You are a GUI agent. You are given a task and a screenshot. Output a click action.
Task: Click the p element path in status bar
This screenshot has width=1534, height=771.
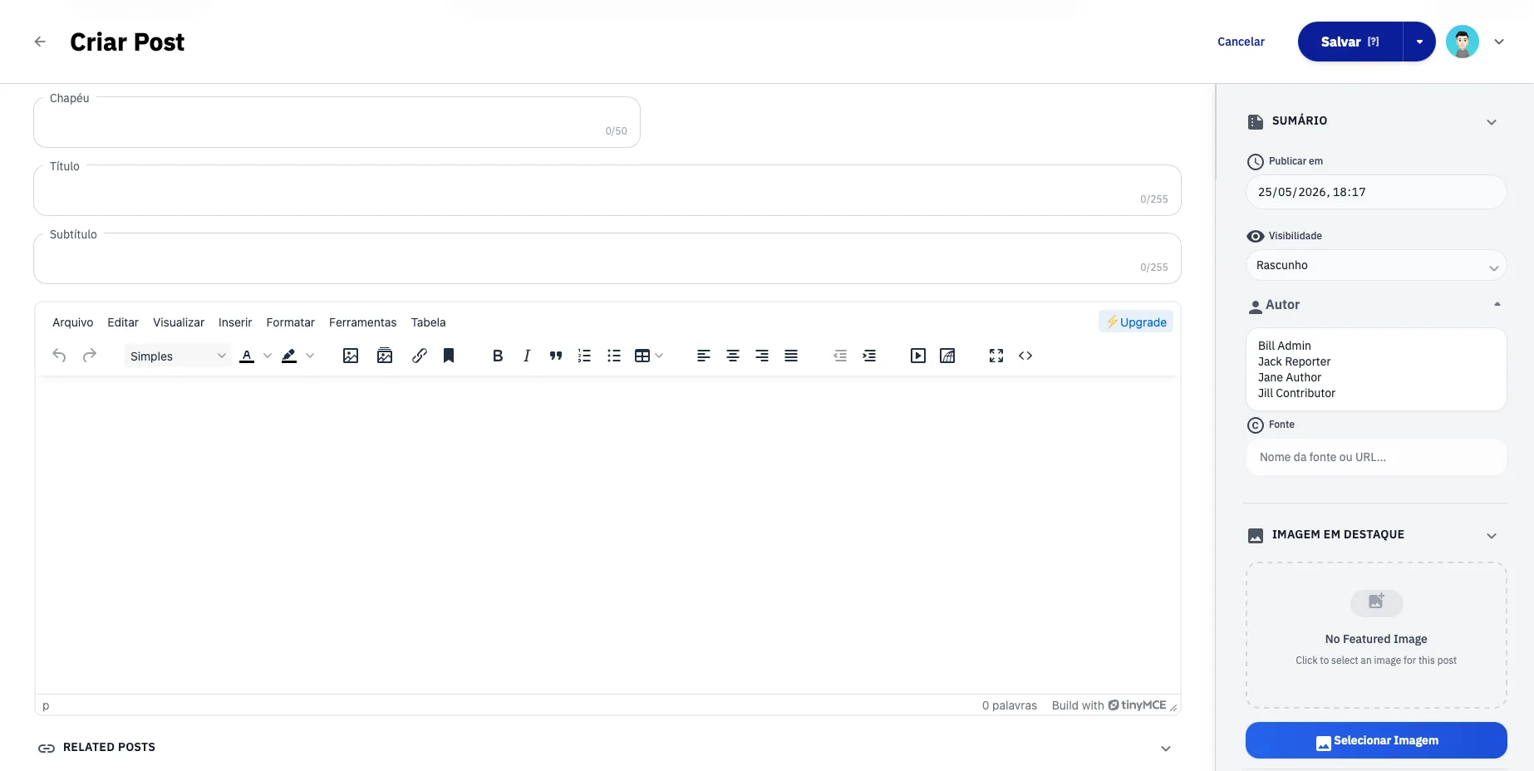46,705
